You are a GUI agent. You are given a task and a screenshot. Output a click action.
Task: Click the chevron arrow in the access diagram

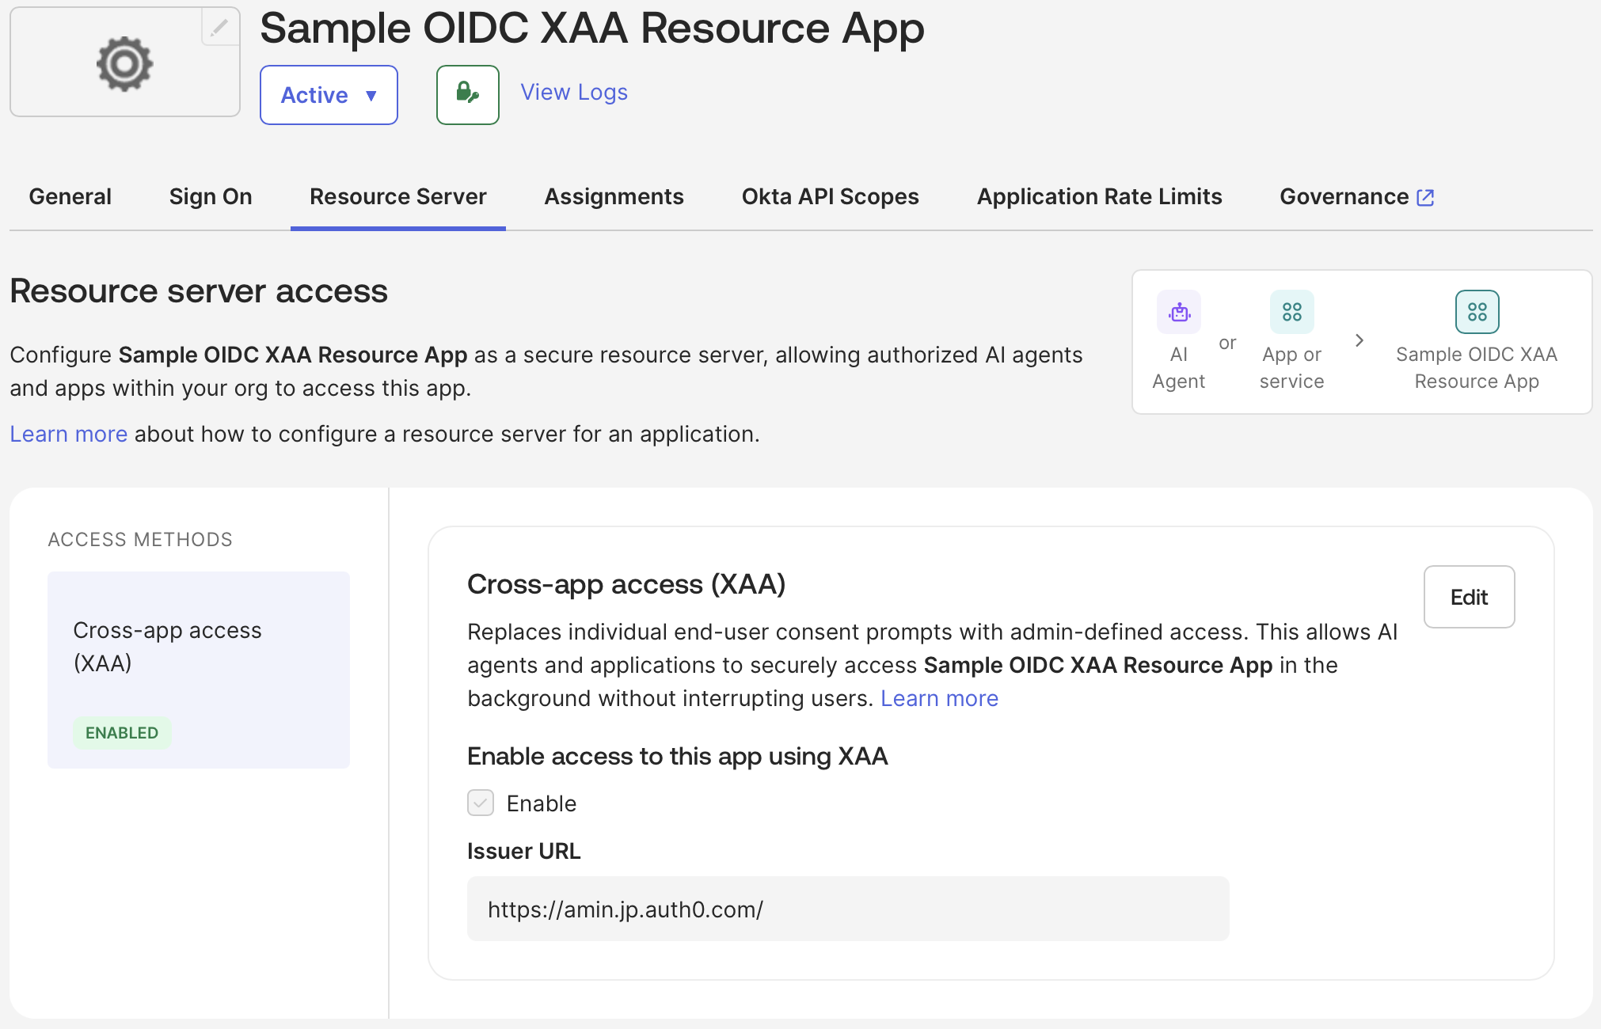(x=1360, y=340)
